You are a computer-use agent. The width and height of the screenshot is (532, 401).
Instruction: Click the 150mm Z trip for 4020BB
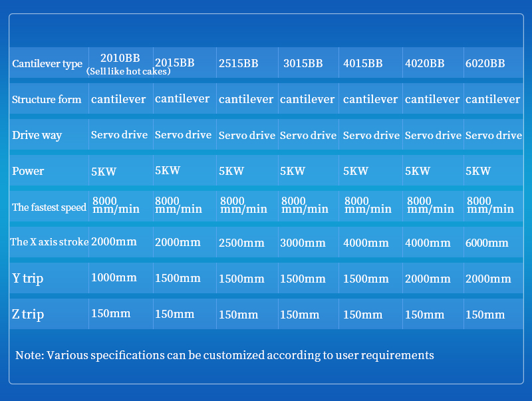coord(425,315)
